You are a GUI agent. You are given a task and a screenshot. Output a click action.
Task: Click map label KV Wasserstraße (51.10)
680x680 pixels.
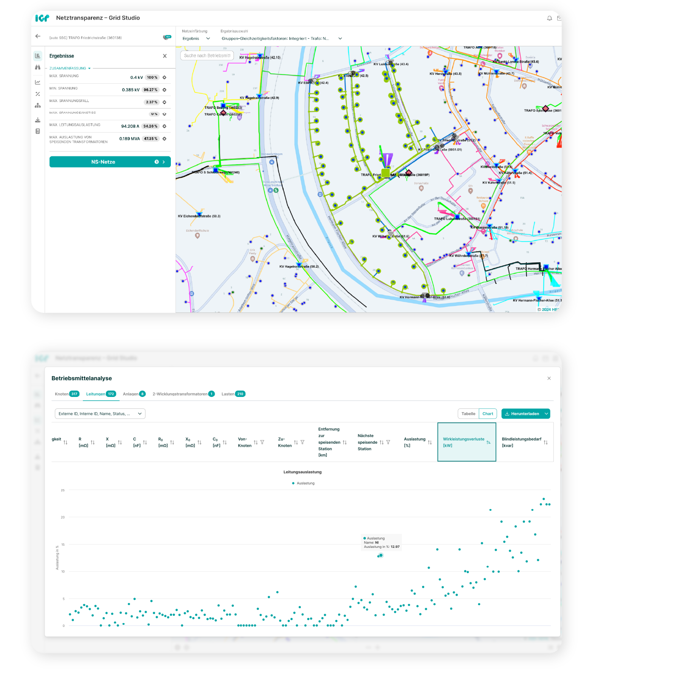point(489,227)
